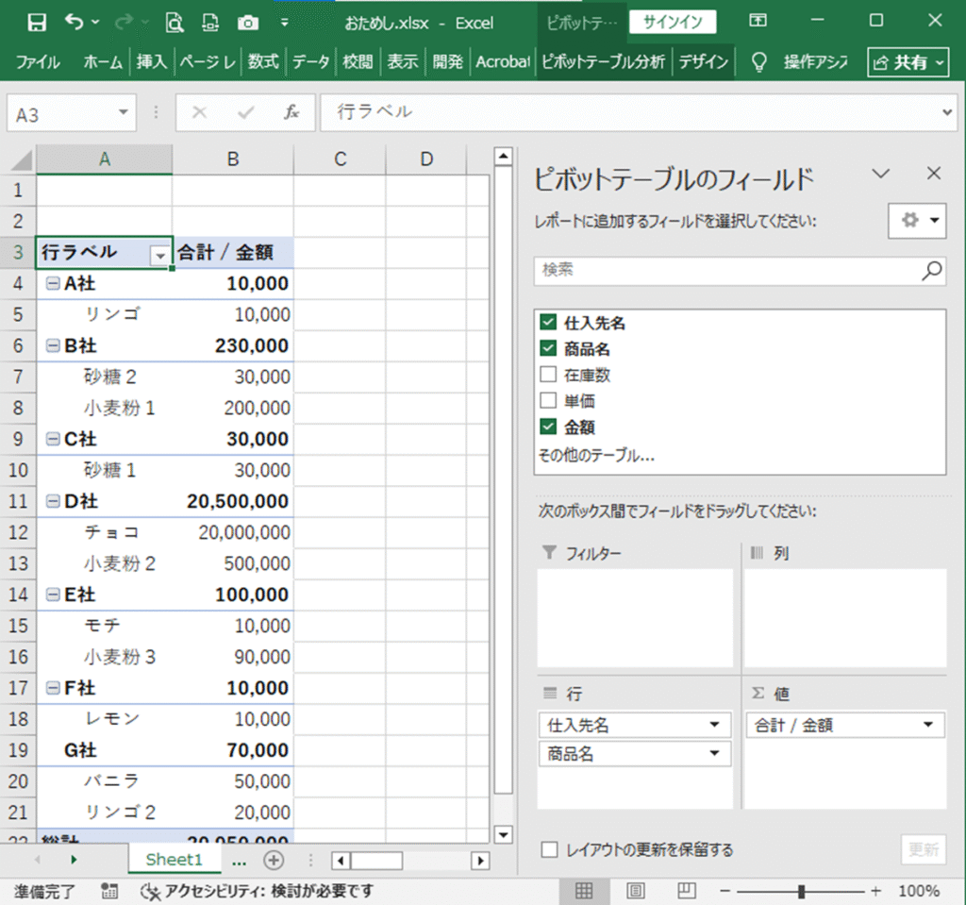Open the 商品名 dropdown in the 行 area
Screen dimensions: 966x905
pyautogui.click(x=714, y=753)
